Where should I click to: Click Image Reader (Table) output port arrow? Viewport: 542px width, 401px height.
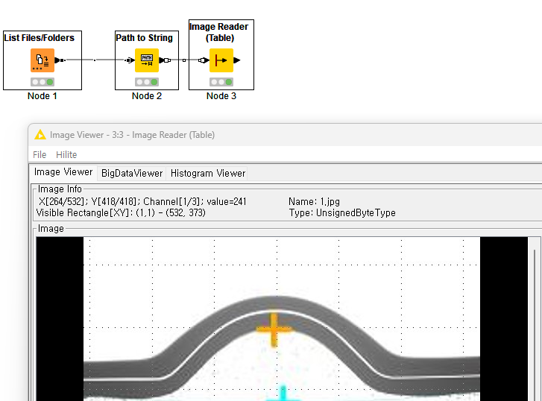click(x=237, y=60)
